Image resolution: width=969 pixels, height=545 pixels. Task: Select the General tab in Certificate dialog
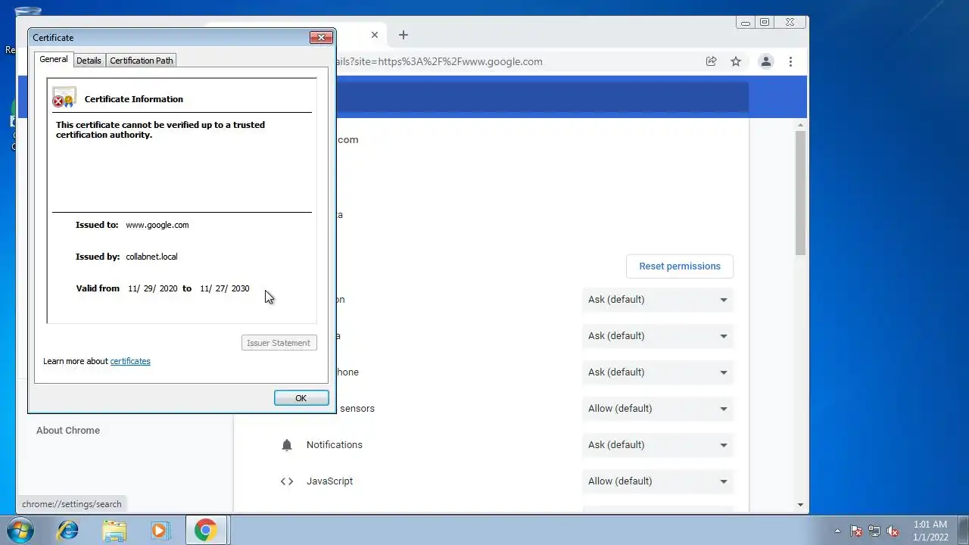[54, 59]
